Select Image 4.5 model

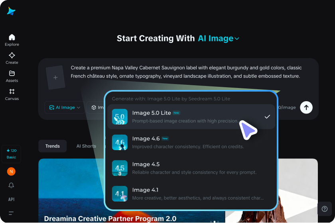coord(191,168)
